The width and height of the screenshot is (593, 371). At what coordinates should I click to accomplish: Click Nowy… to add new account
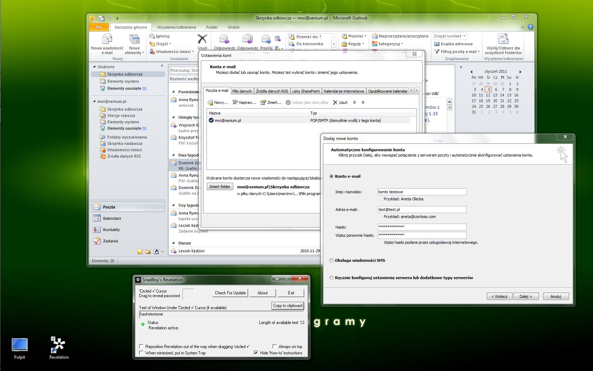[218, 102]
